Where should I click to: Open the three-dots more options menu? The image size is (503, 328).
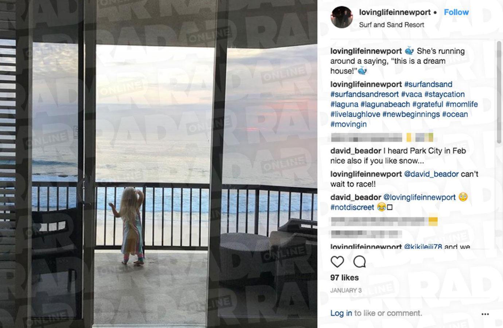(485, 314)
